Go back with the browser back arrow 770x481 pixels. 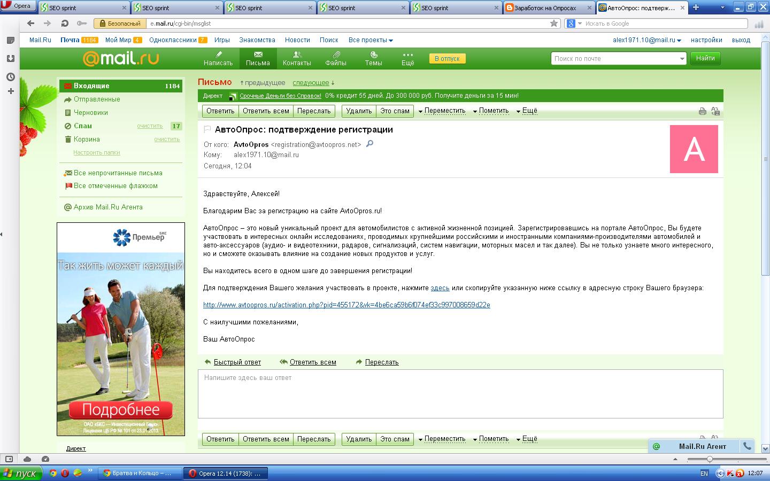point(30,24)
